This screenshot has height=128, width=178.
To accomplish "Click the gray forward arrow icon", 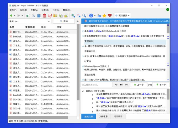I will click(19, 16).
